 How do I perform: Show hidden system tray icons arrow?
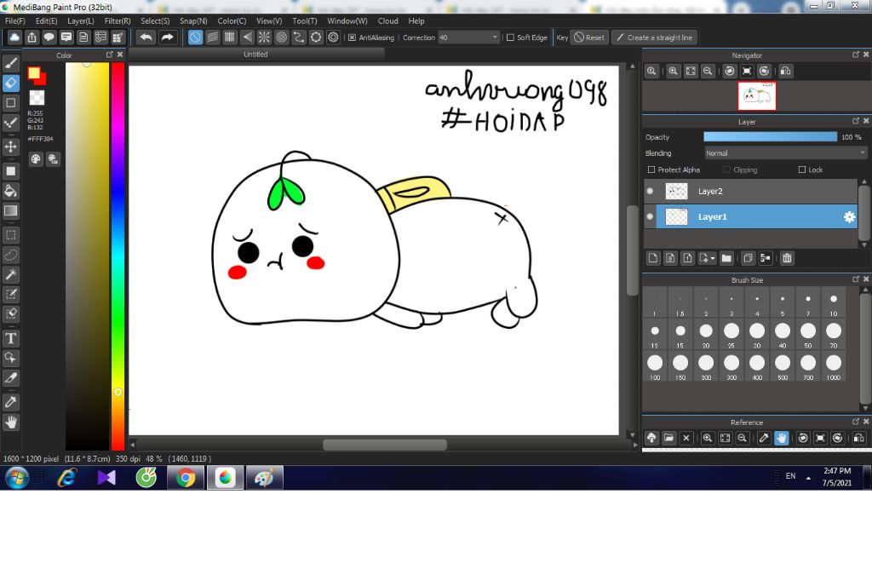point(809,478)
